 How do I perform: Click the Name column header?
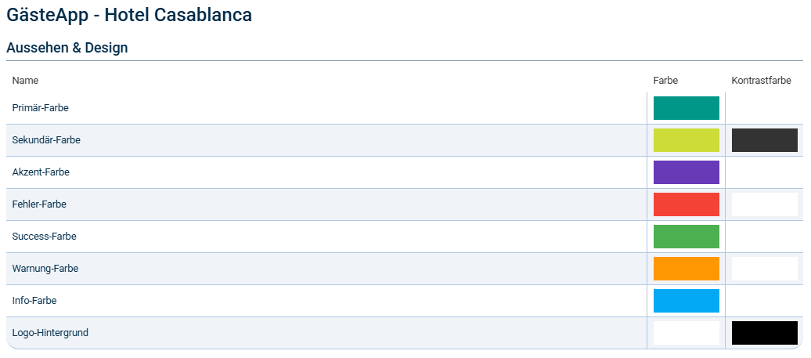pyautogui.click(x=25, y=81)
